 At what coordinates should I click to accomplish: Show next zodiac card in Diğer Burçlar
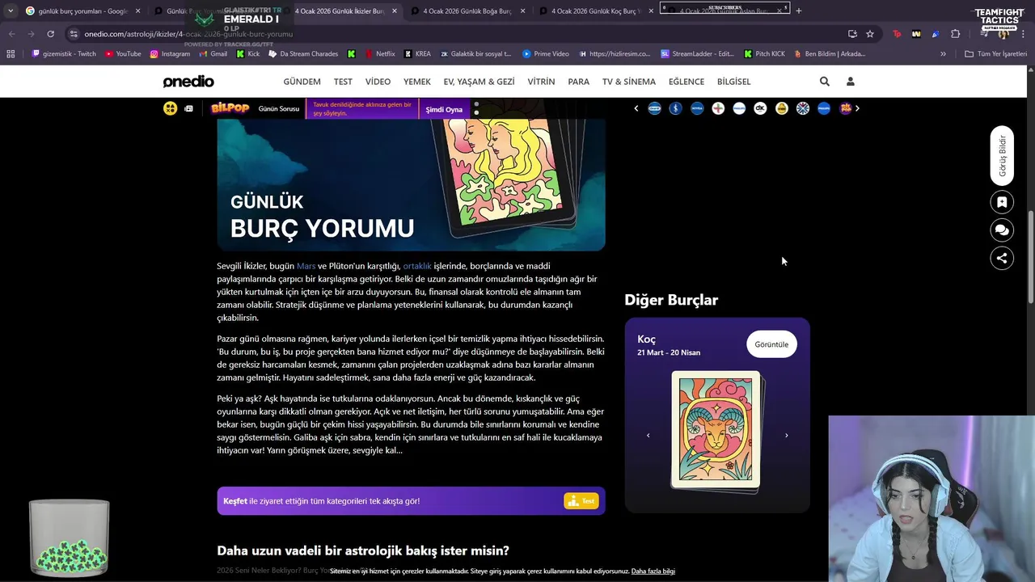(x=787, y=436)
